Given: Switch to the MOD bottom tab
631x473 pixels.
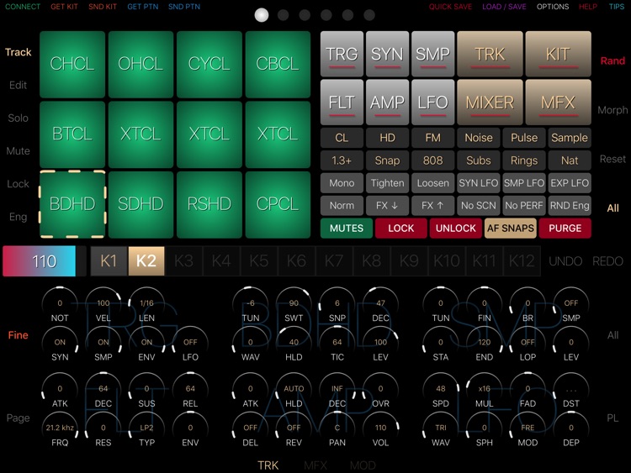Looking at the screenshot, I should pyautogui.click(x=363, y=465).
